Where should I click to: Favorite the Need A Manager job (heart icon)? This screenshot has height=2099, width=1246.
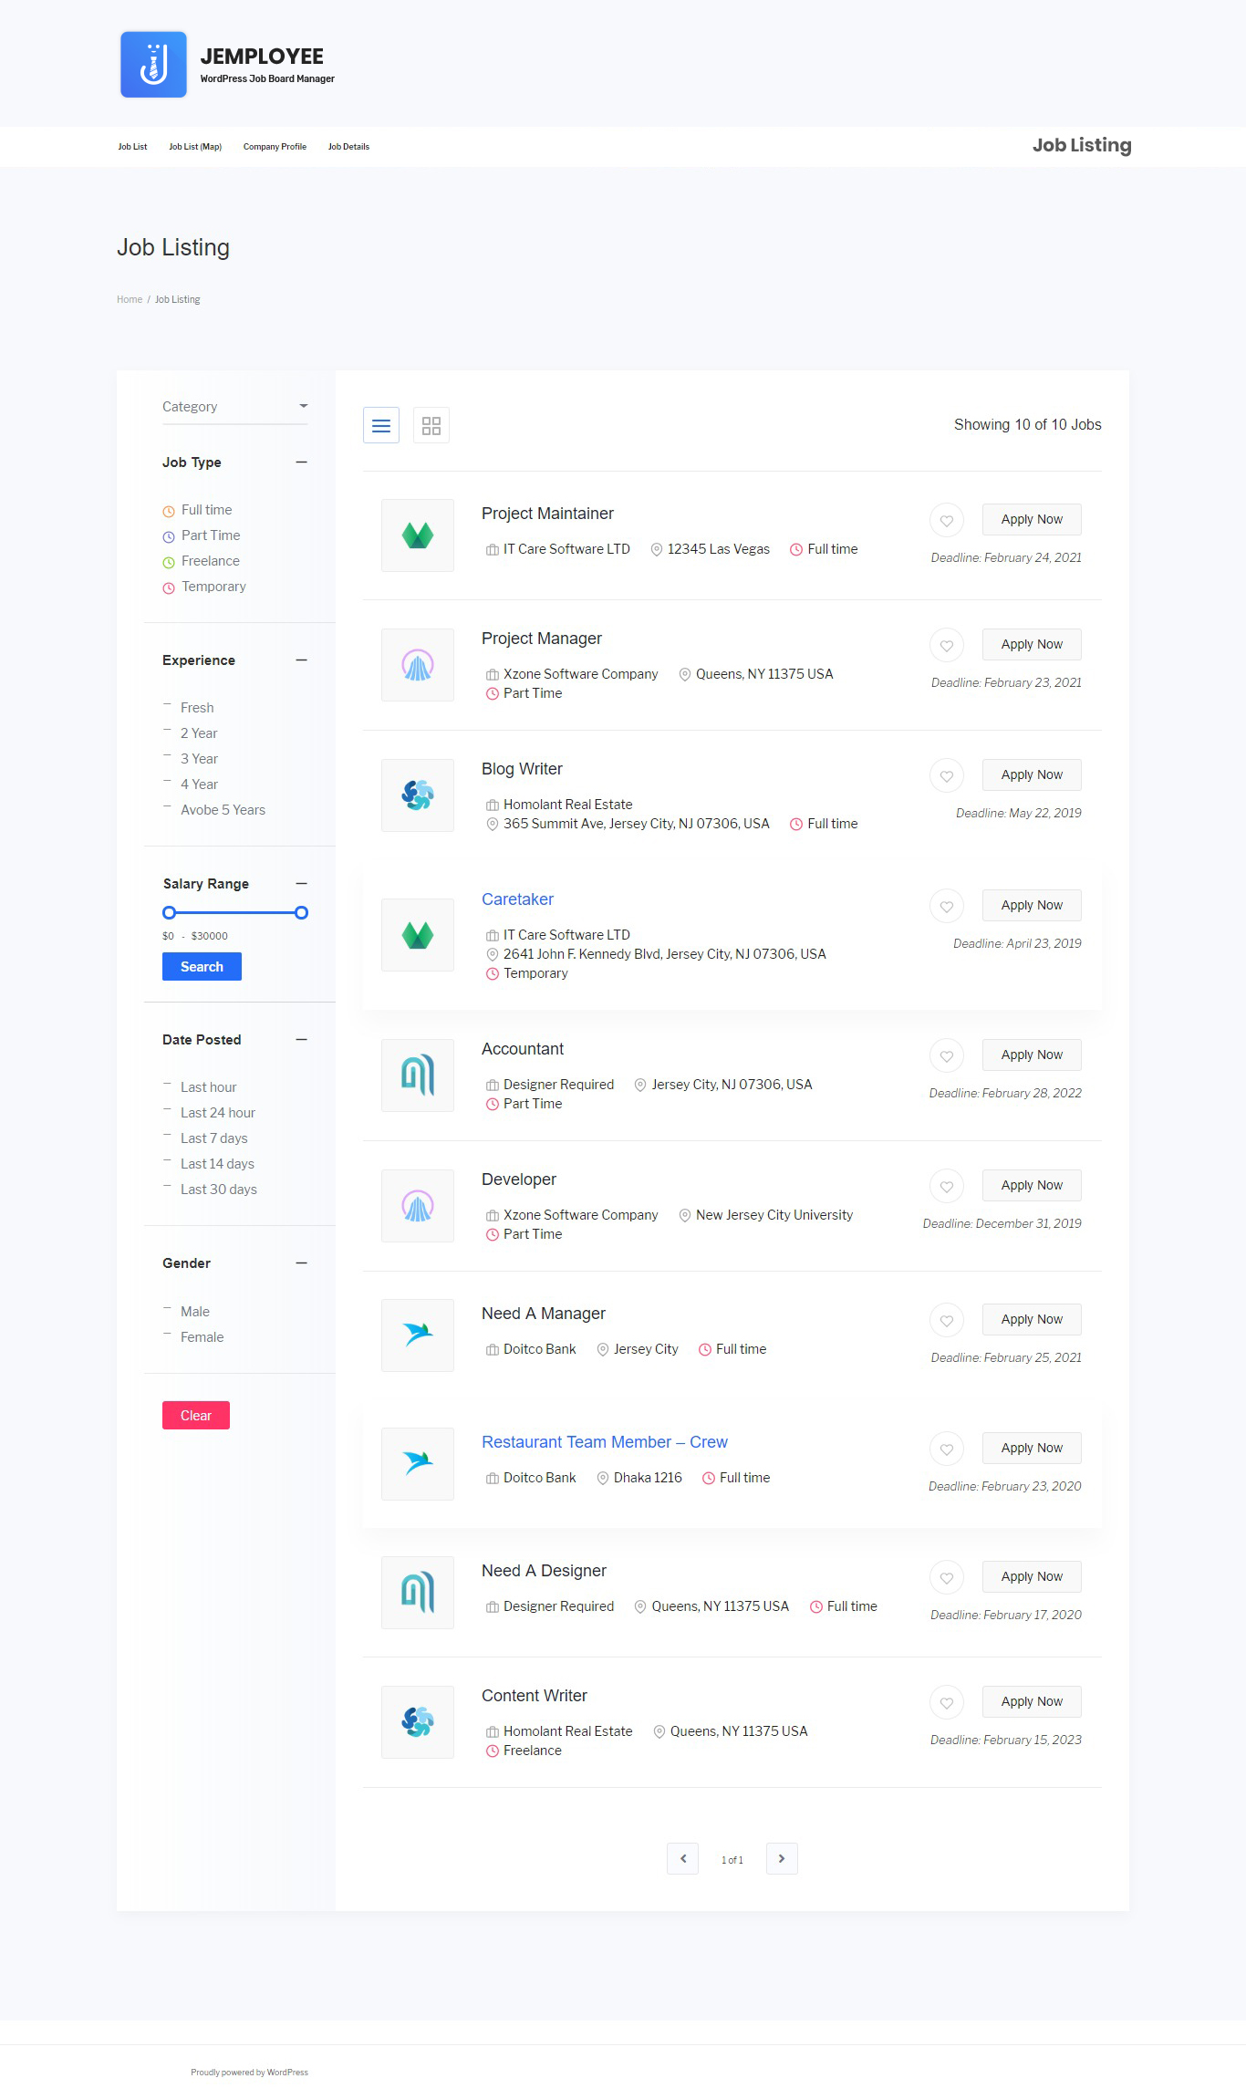pyautogui.click(x=947, y=1321)
